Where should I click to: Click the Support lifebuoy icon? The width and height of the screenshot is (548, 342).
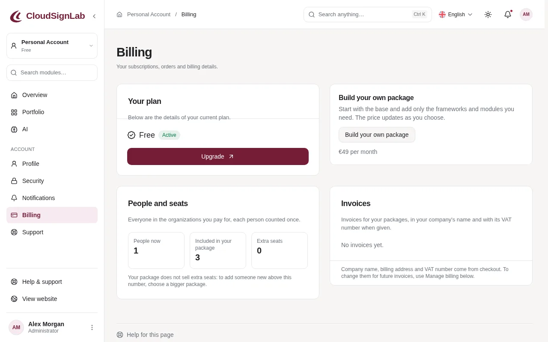(x=14, y=232)
